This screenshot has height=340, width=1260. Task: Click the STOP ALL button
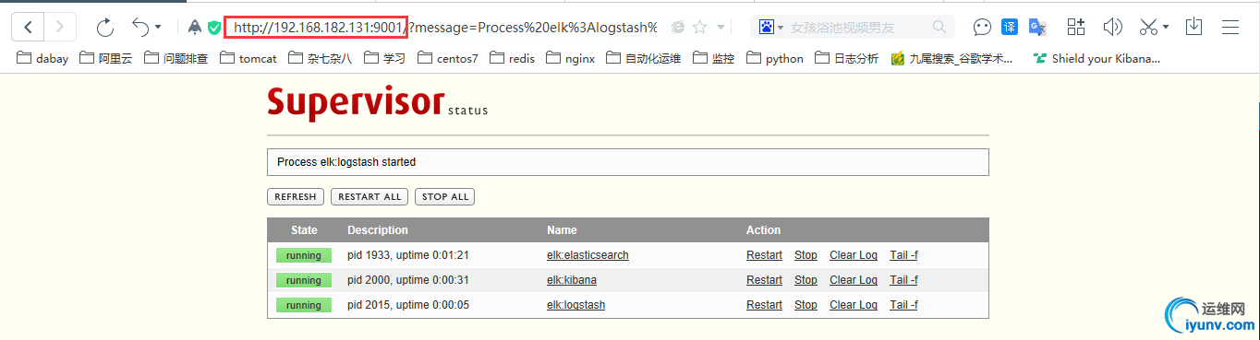(x=445, y=196)
